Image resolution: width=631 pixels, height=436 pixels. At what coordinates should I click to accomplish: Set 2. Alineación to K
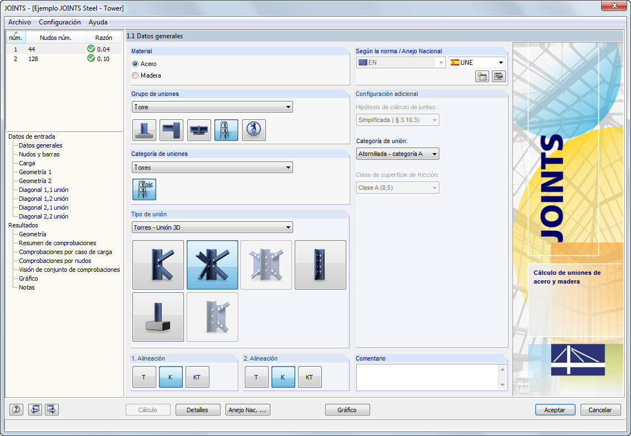(283, 377)
